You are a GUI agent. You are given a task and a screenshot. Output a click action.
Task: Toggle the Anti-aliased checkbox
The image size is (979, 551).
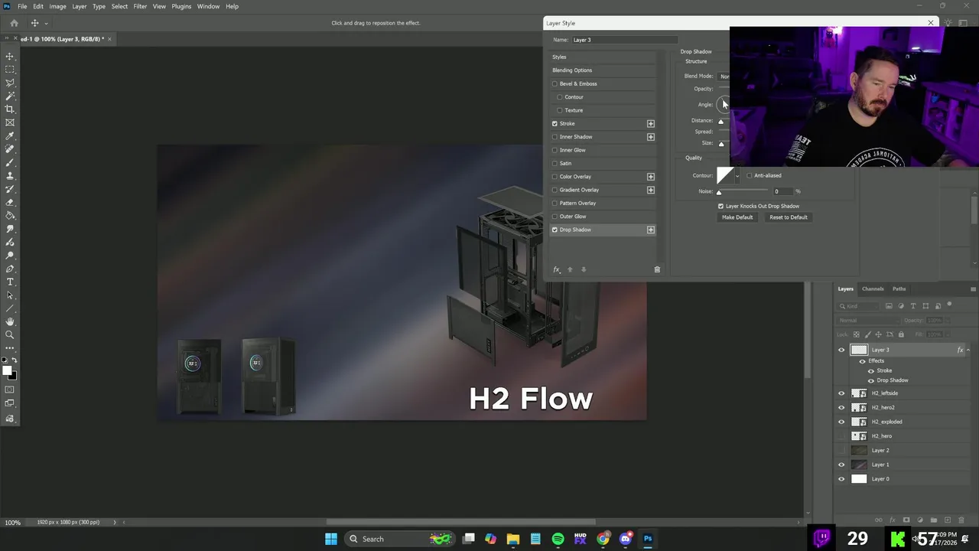[750, 175]
